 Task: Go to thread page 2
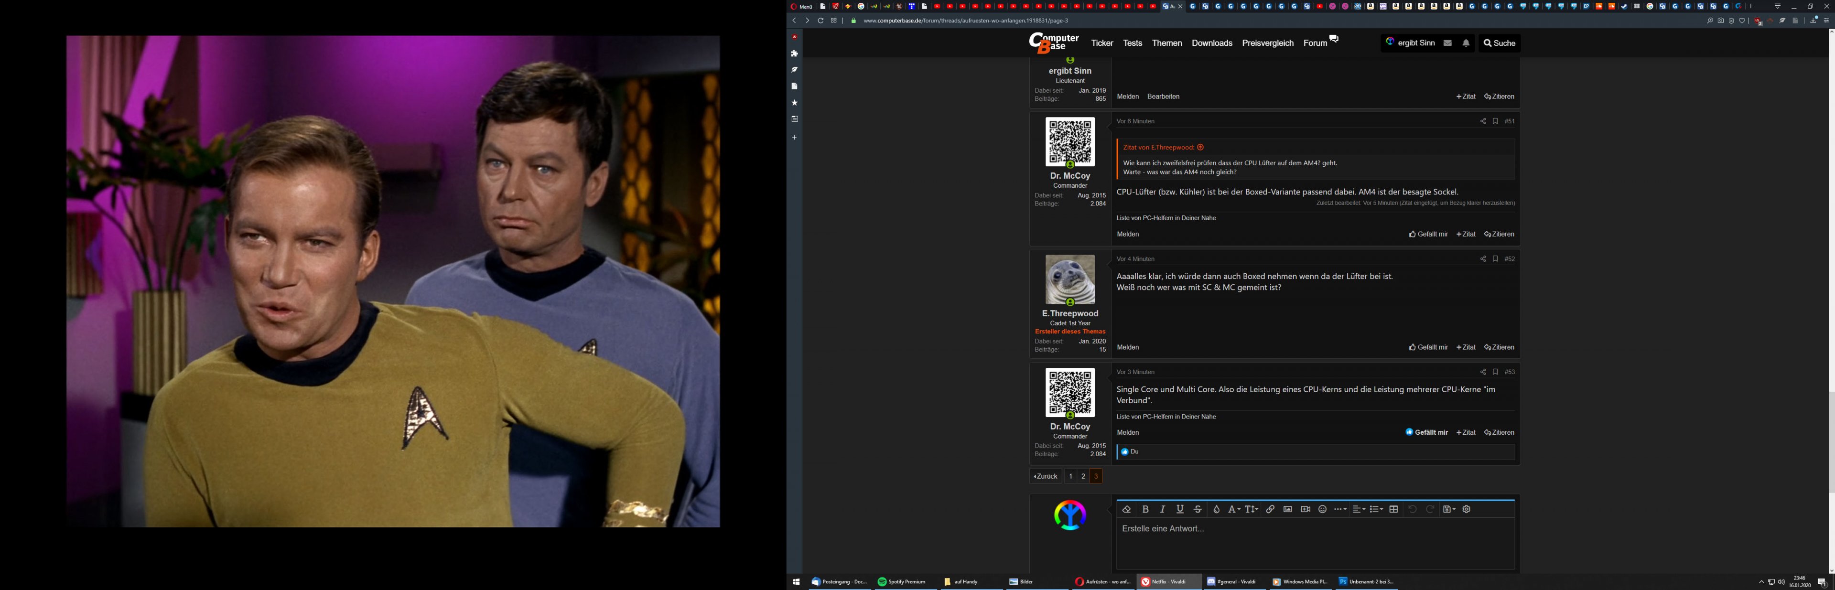[1083, 477]
